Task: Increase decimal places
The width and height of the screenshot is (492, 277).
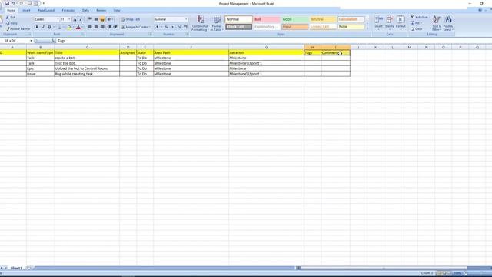Action: click(x=179, y=27)
